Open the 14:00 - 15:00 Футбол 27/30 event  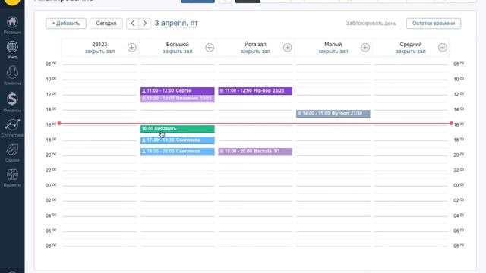pos(333,114)
